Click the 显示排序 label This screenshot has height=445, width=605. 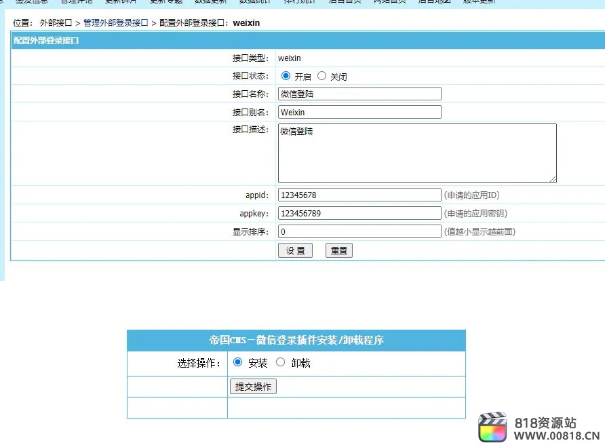click(250, 231)
